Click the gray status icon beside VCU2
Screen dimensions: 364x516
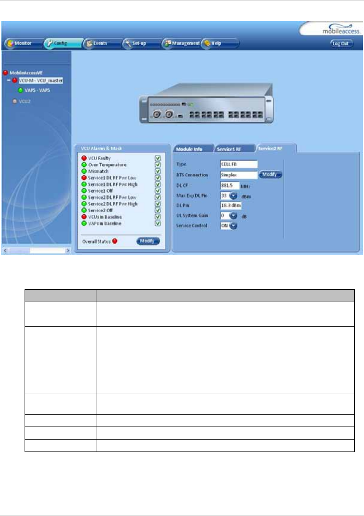(15, 101)
